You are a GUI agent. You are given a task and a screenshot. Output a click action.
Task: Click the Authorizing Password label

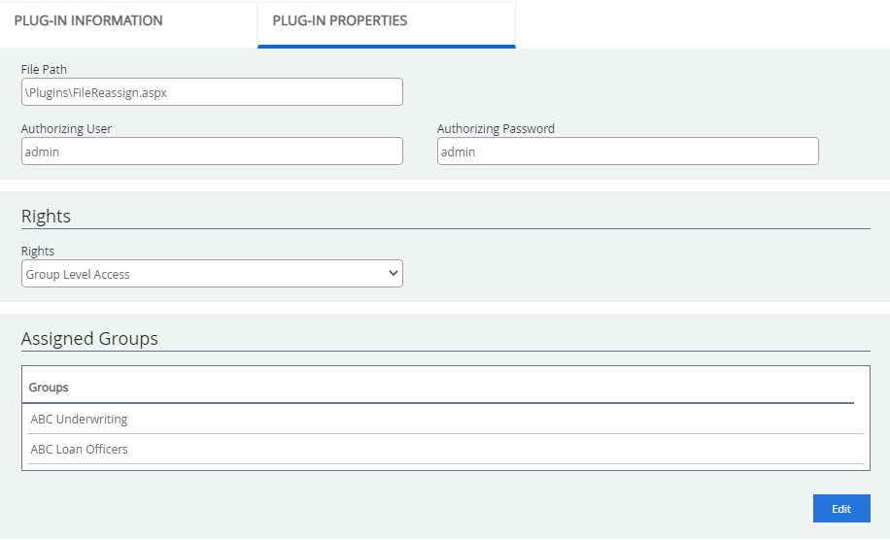(496, 128)
